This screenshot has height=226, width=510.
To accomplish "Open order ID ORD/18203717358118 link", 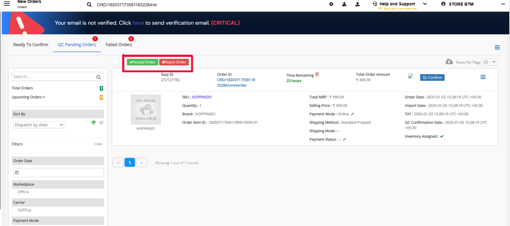I will [x=236, y=83].
